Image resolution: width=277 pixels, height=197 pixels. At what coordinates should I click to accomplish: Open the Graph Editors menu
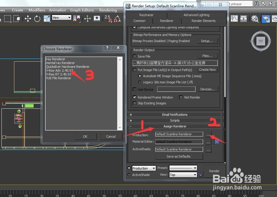82,10
